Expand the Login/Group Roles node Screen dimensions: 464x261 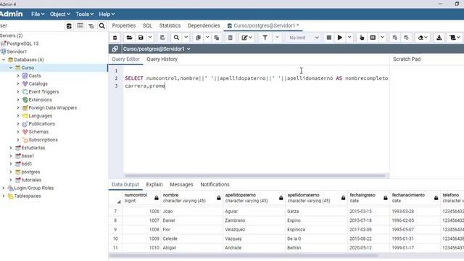(4, 188)
